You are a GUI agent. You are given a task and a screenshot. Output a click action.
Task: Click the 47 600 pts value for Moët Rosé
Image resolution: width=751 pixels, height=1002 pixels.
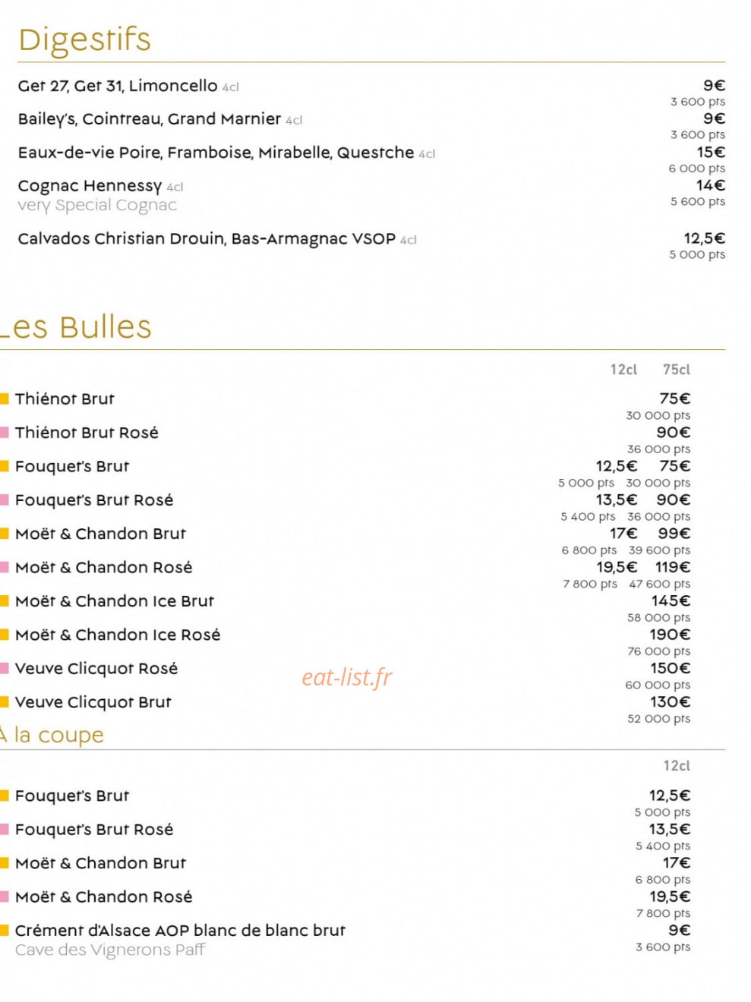point(659,584)
